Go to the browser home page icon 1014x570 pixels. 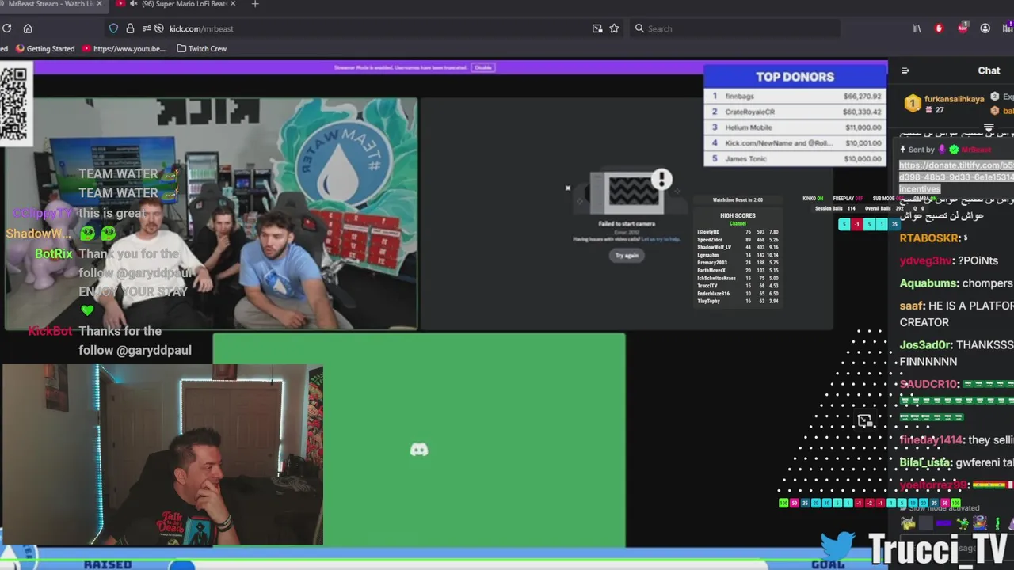pos(28,28)
